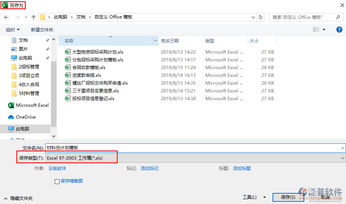
Task: Click the search magnifier icon
Action: point(338,17)
